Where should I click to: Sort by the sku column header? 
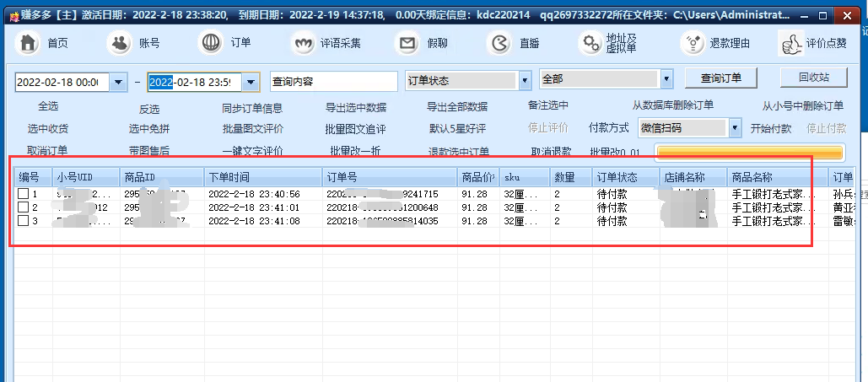(525, 177)
